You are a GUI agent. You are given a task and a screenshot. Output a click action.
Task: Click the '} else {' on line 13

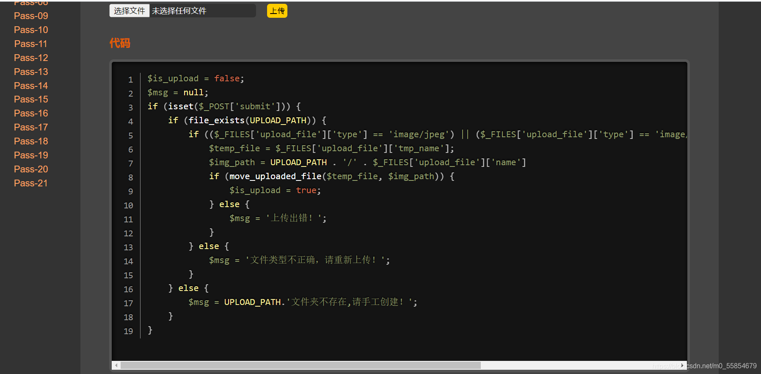click(209, 246)
